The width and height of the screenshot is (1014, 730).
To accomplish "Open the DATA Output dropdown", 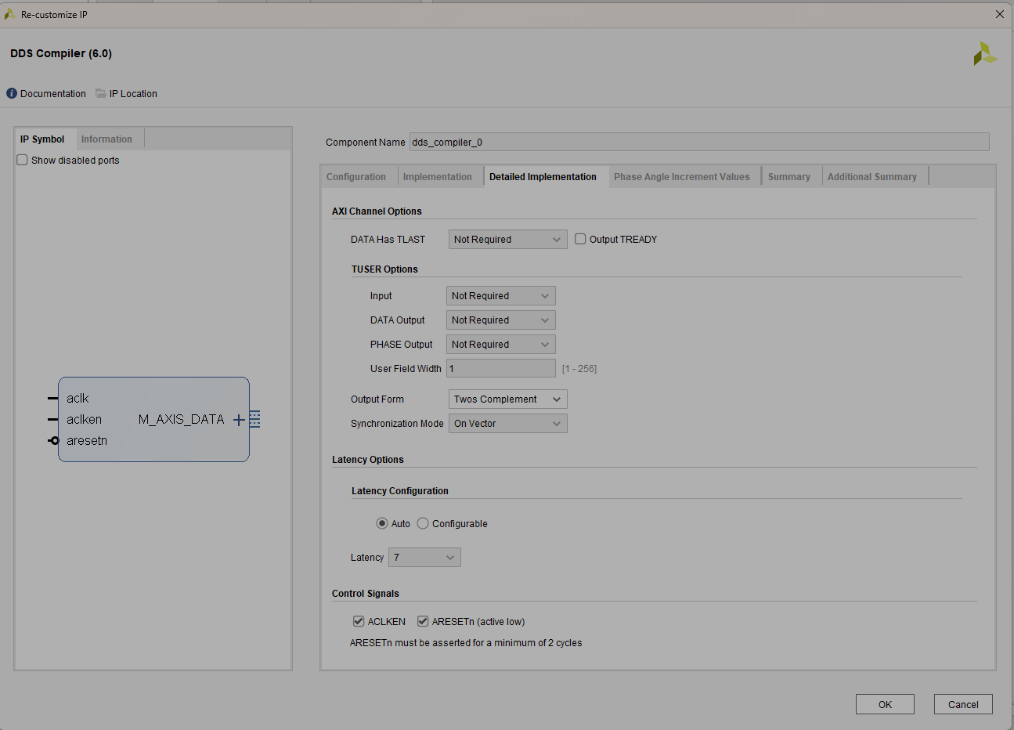I will click(501, 320).
